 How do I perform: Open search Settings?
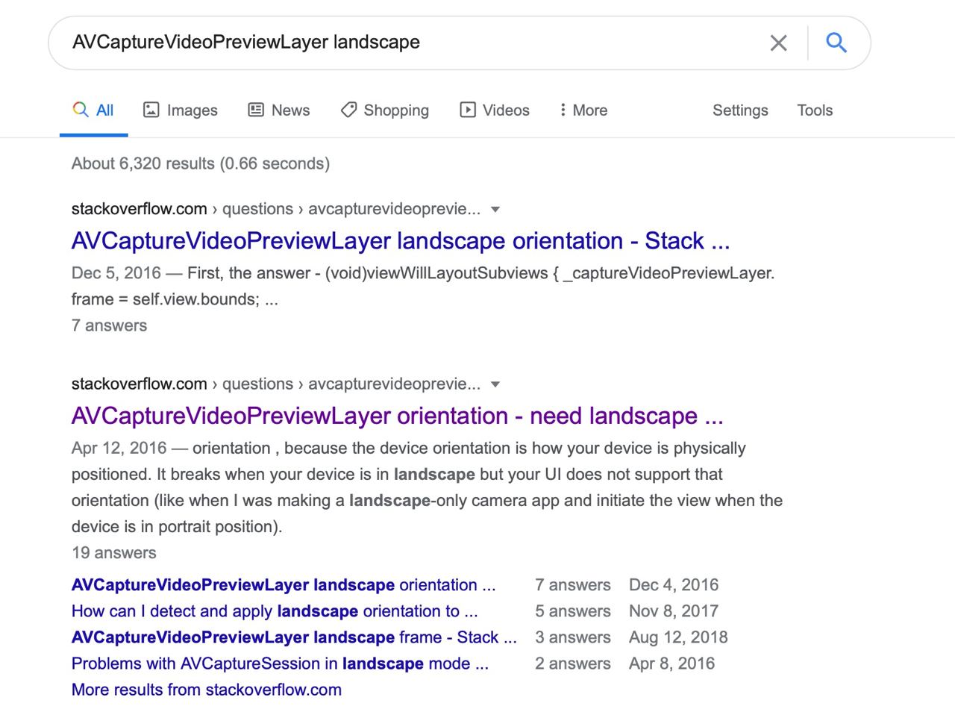tap(740, 110)
